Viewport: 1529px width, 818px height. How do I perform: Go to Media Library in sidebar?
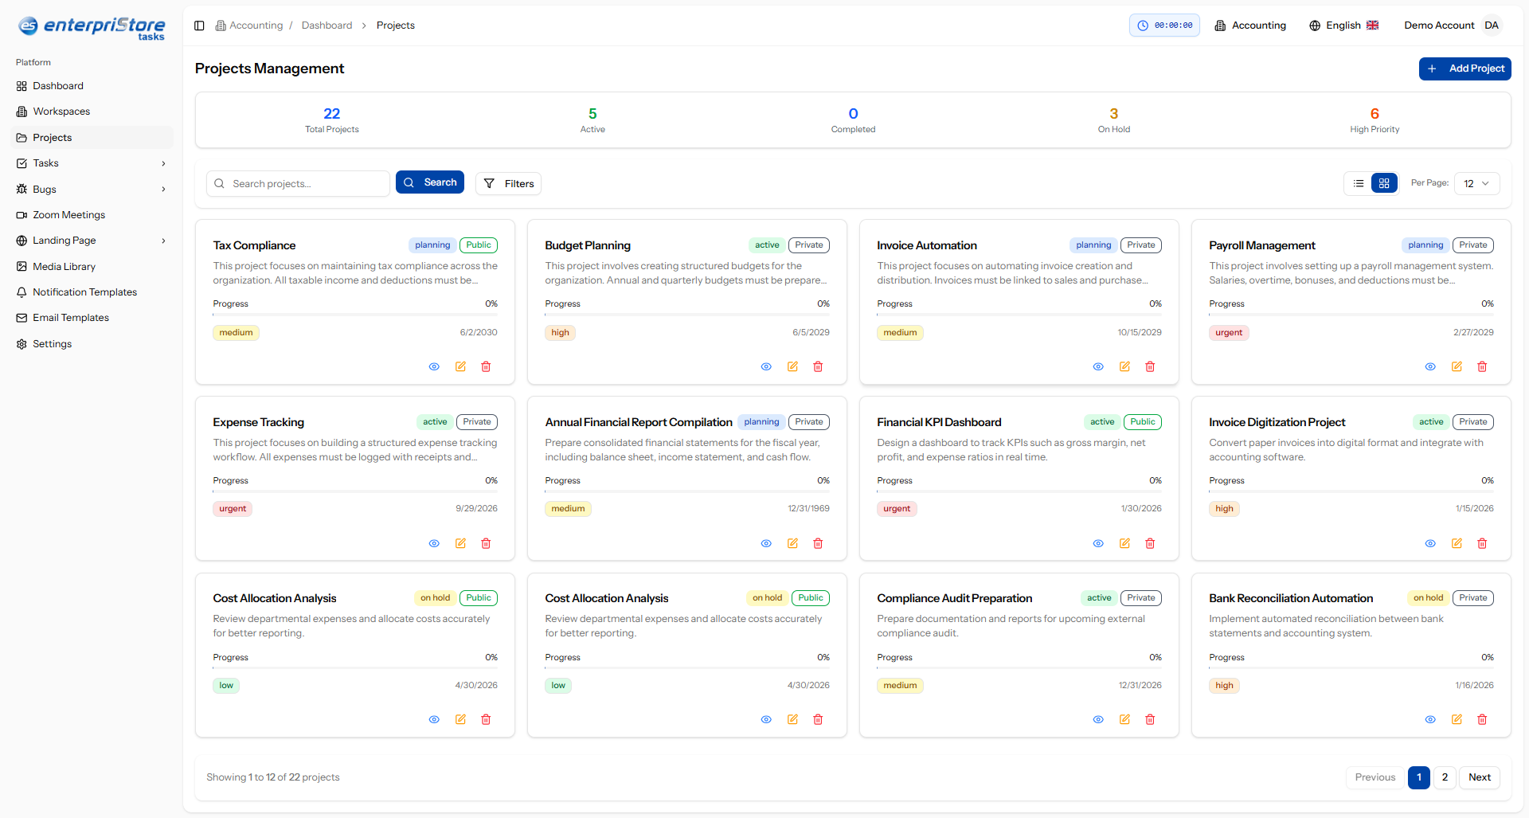coord(64,267)
